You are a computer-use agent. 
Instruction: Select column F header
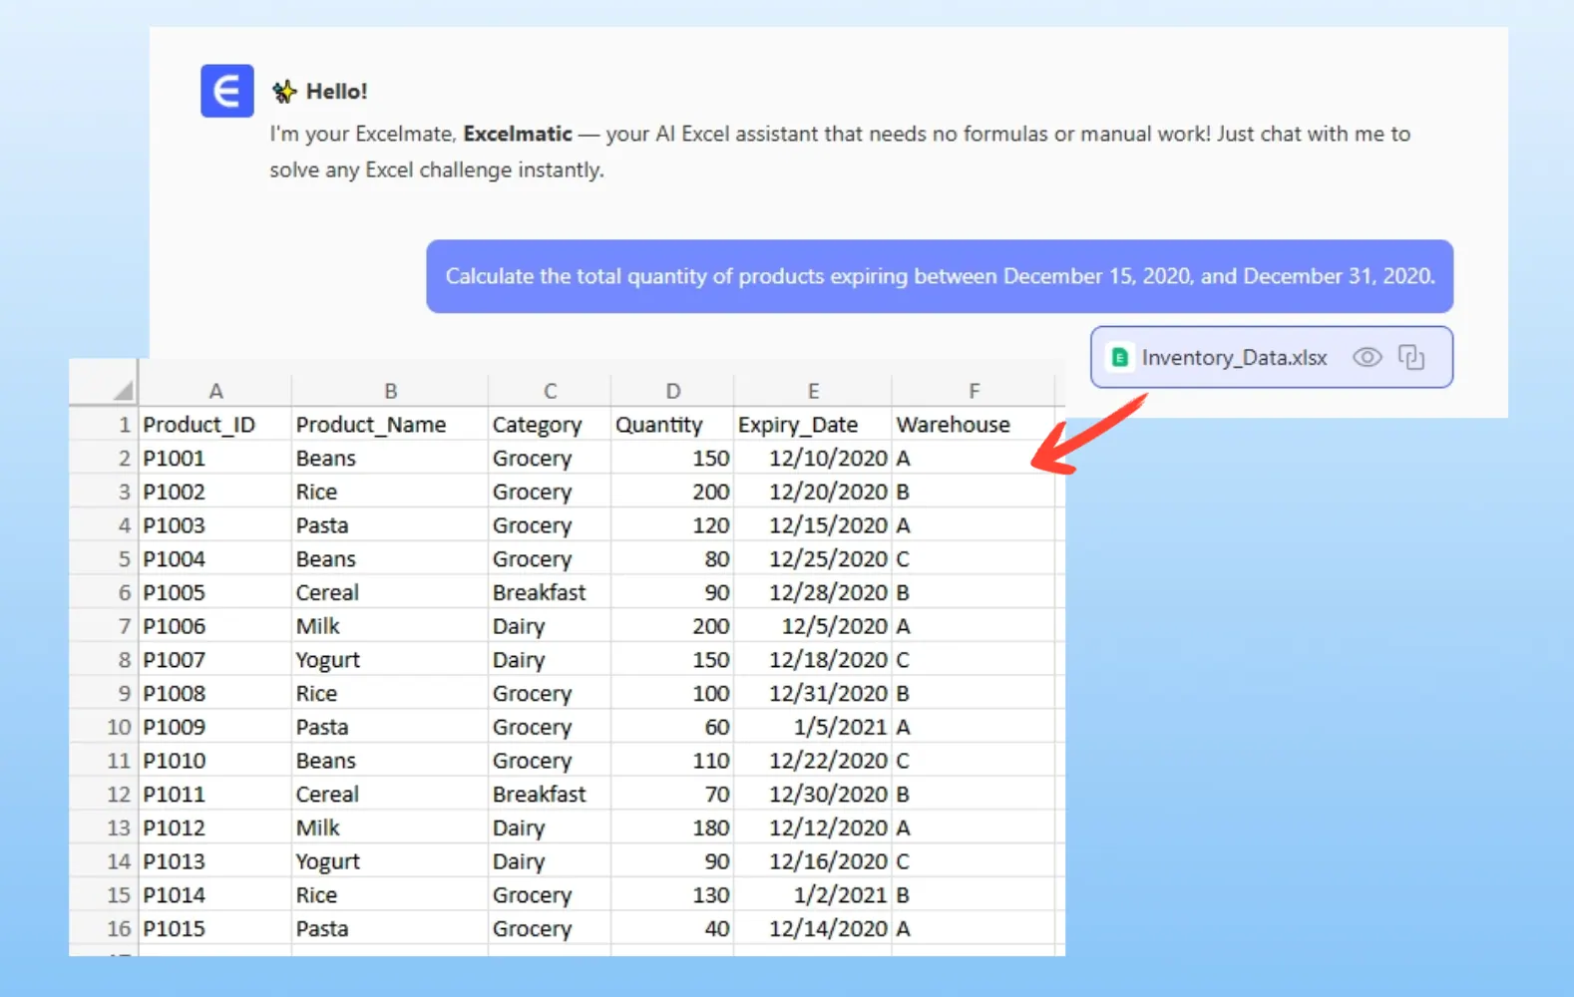coord(974,391)
